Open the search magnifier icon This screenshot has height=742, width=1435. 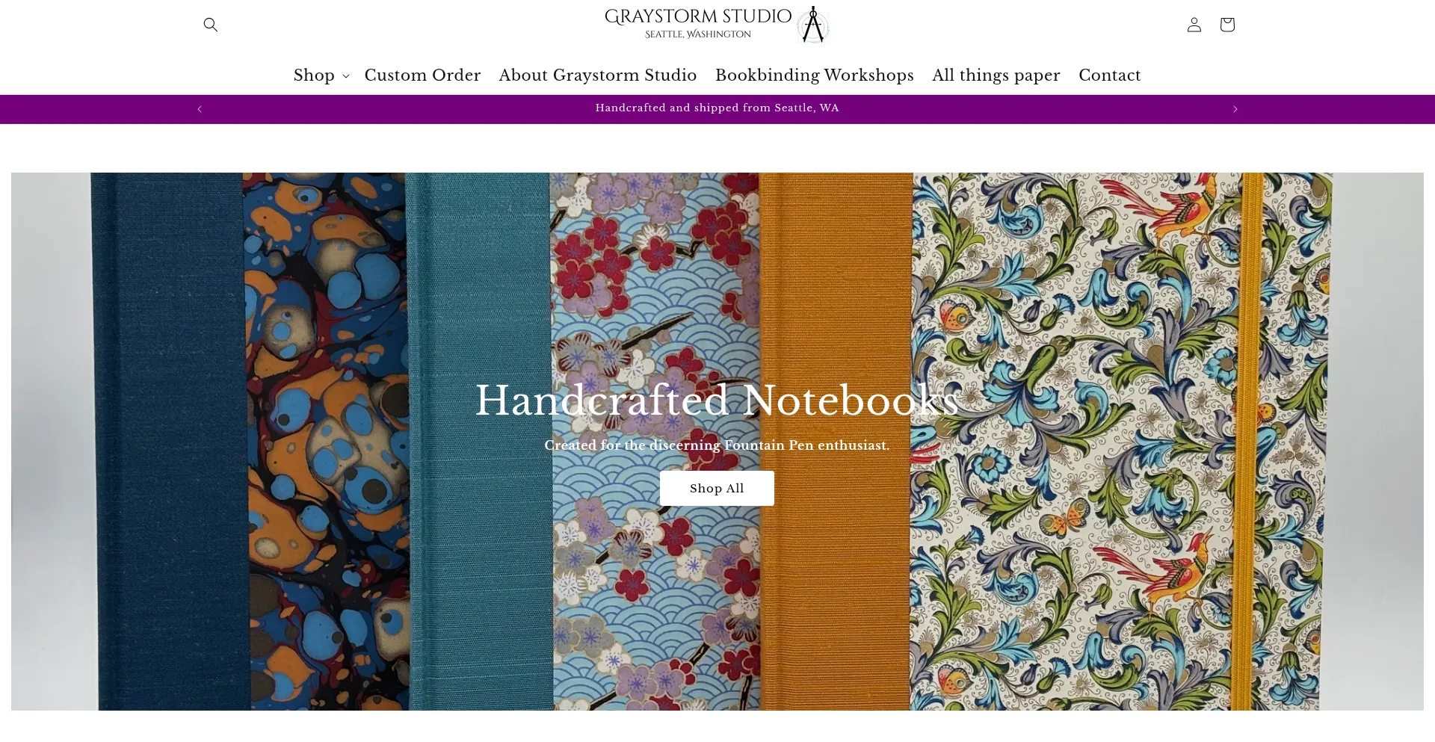pyautogui.click(x=211, y=25)
